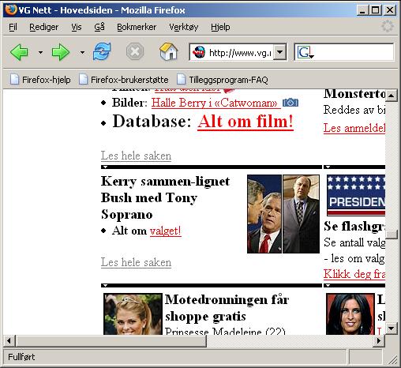Click the horizontal scrollbar left arrow

(x=9, y=340)
